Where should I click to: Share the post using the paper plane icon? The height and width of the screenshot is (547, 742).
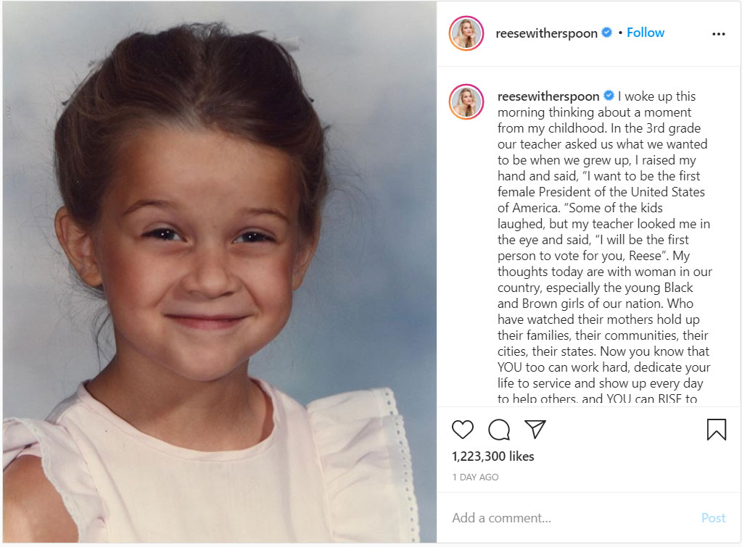(x=535, y=429)
